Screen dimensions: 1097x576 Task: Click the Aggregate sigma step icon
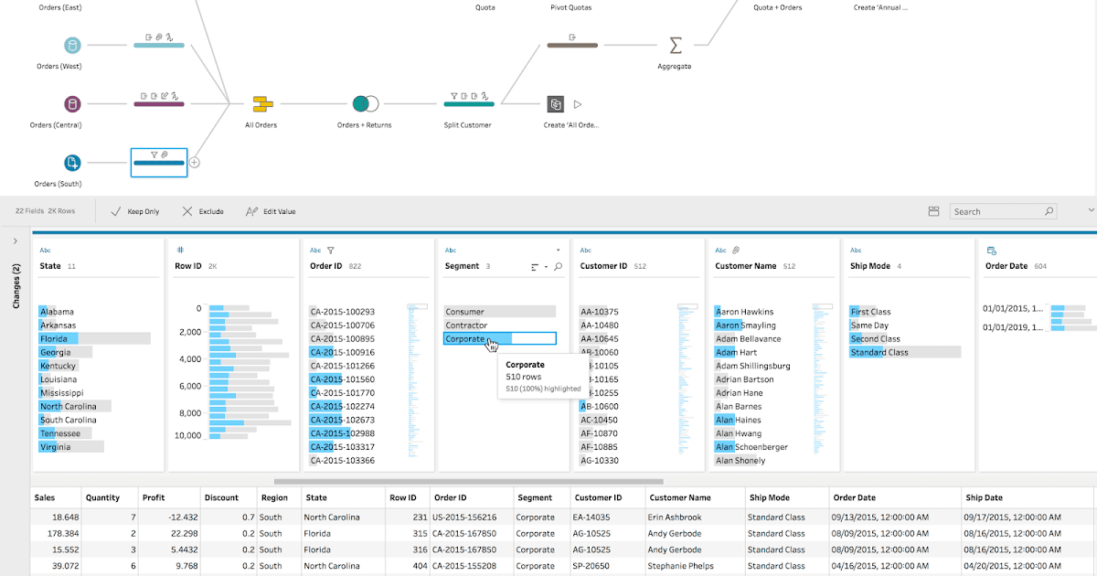click(675, 44)
